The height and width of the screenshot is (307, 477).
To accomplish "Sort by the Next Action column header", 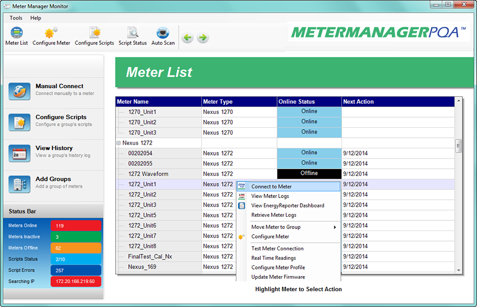I will point(398,102).
